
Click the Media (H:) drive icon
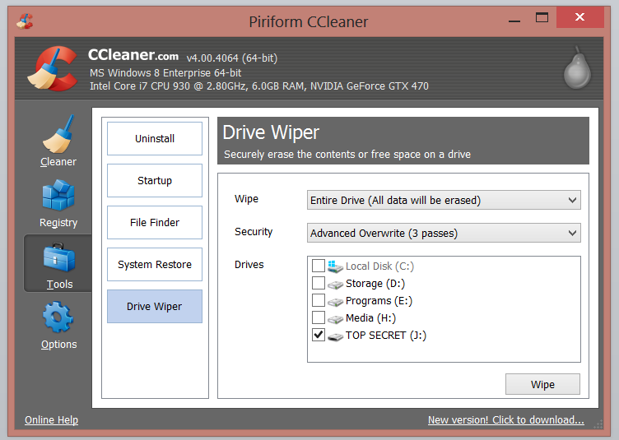point(335,319)
